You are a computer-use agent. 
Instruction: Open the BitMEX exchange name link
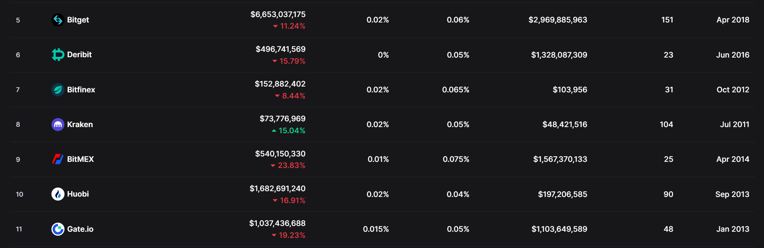[80, 159]
